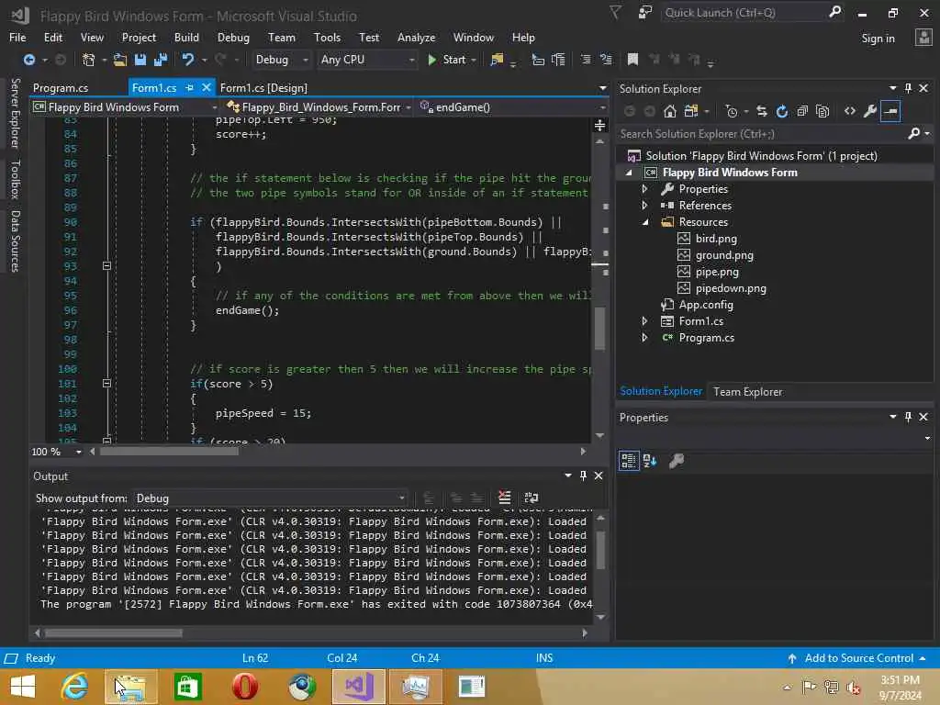Screen dimensions: 940x705
Task: Click the Property Pages wrench in Properties panel
Action: [677, 461]
